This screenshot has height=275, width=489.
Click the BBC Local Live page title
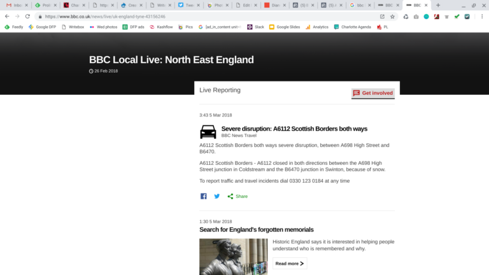pos(171,60)
